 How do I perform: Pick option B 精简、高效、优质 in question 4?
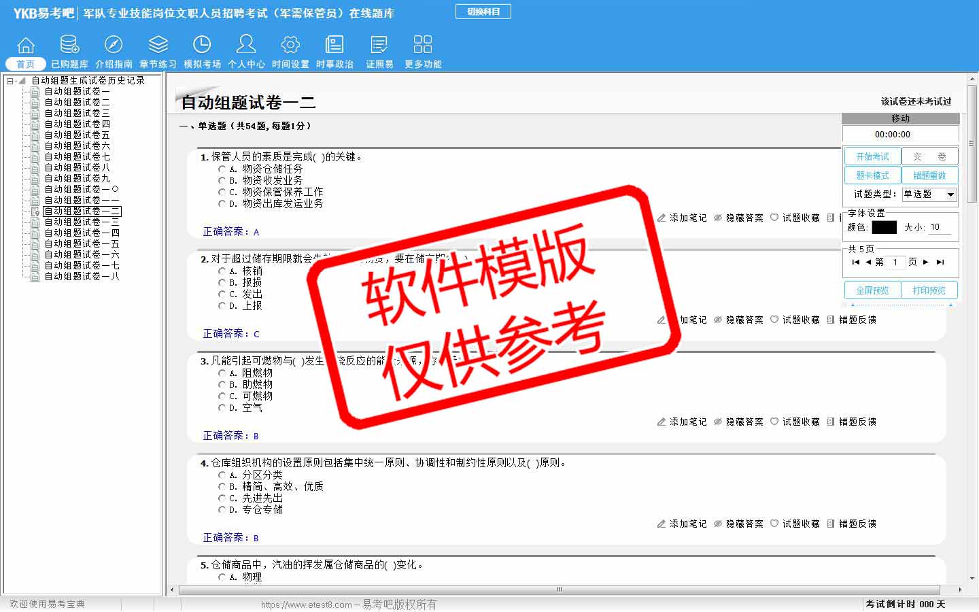[x=222, y=487]
